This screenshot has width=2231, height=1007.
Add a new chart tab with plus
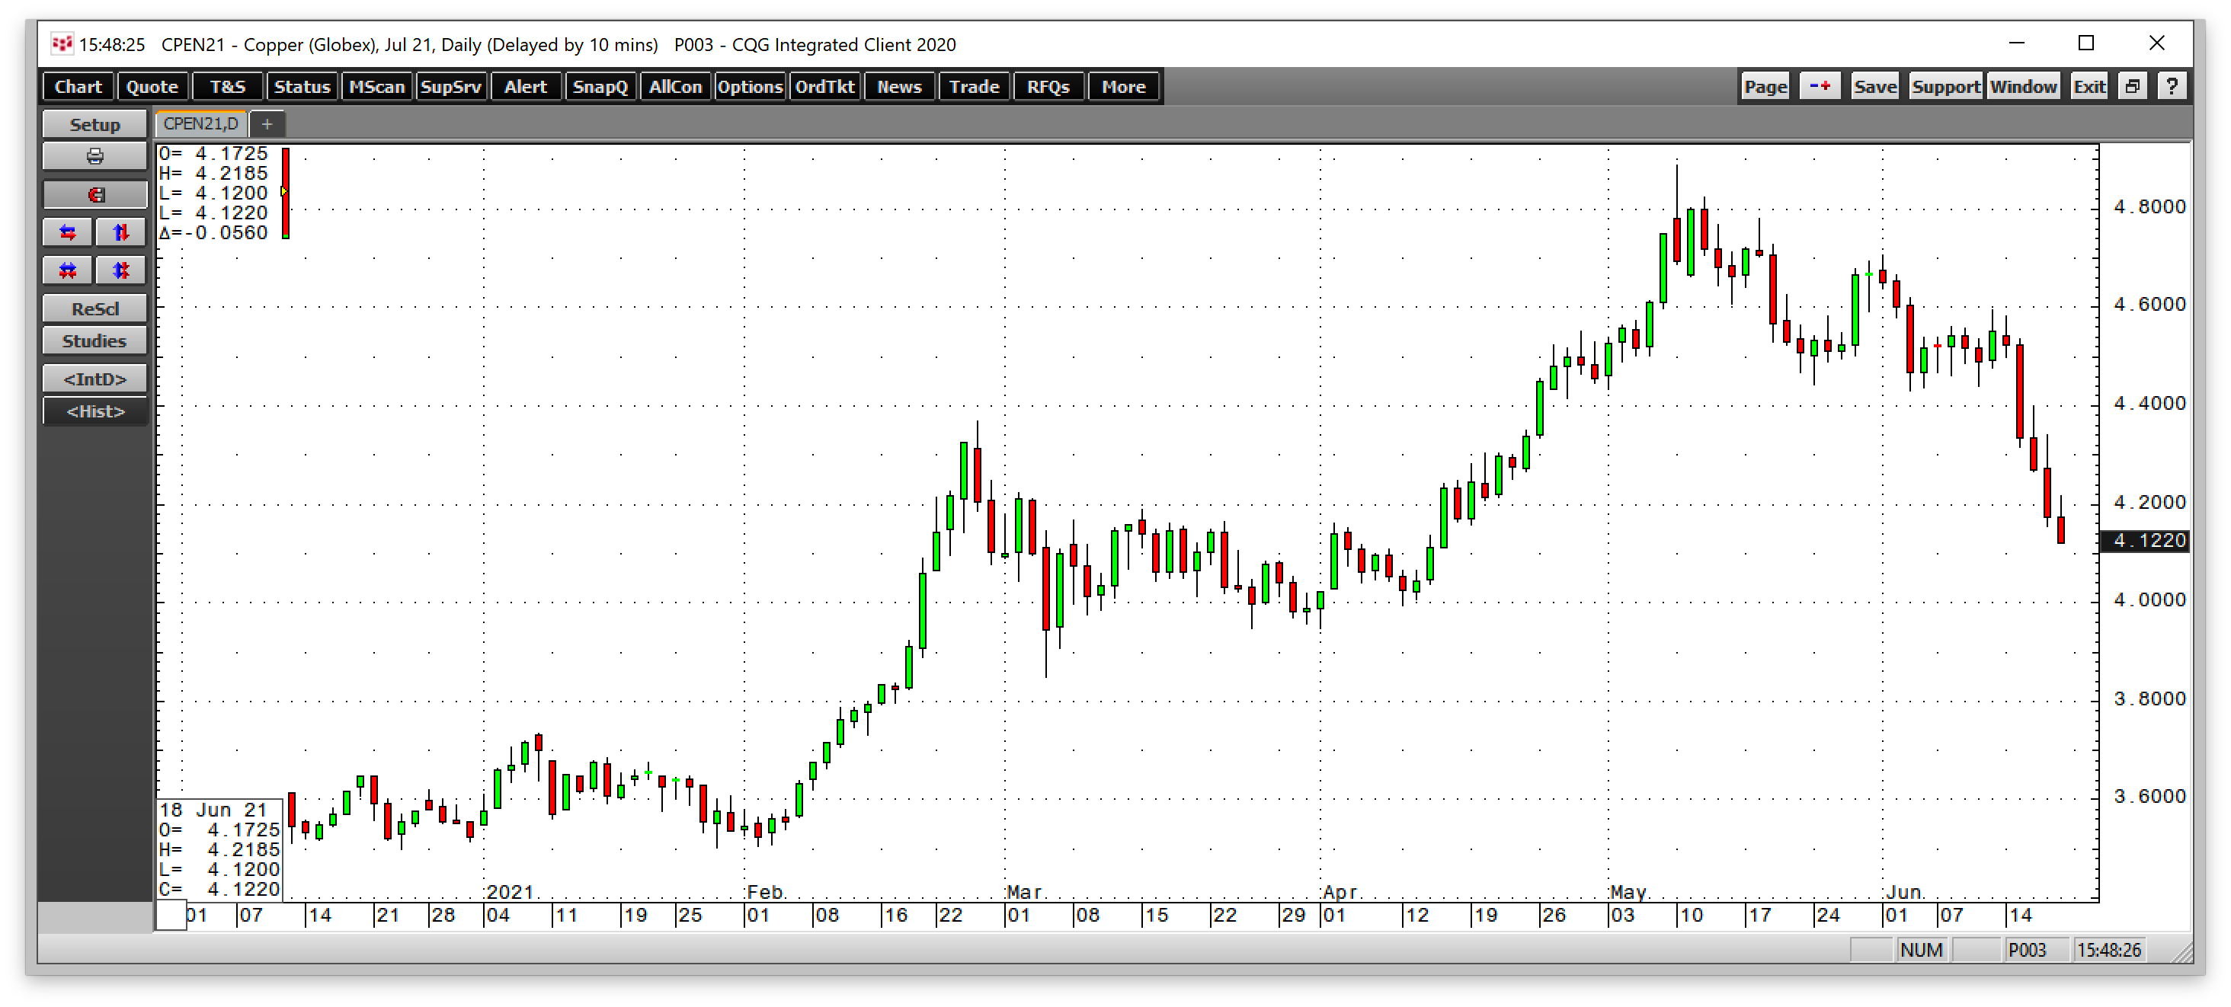click(267, 125)
